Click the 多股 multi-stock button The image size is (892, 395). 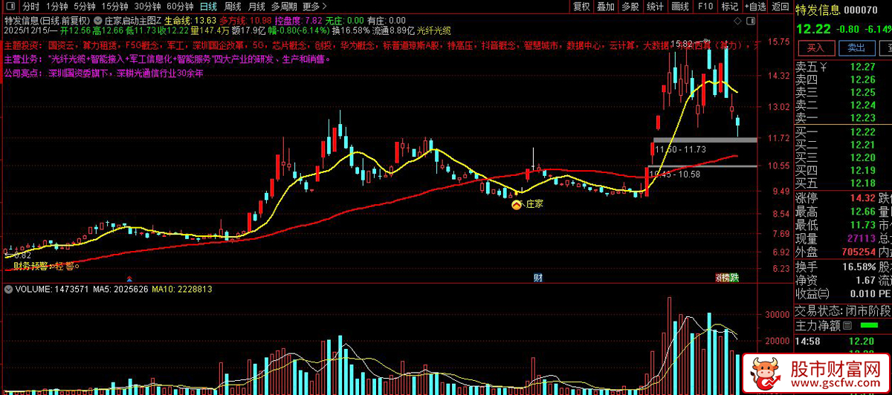click(x=630, y=7)
